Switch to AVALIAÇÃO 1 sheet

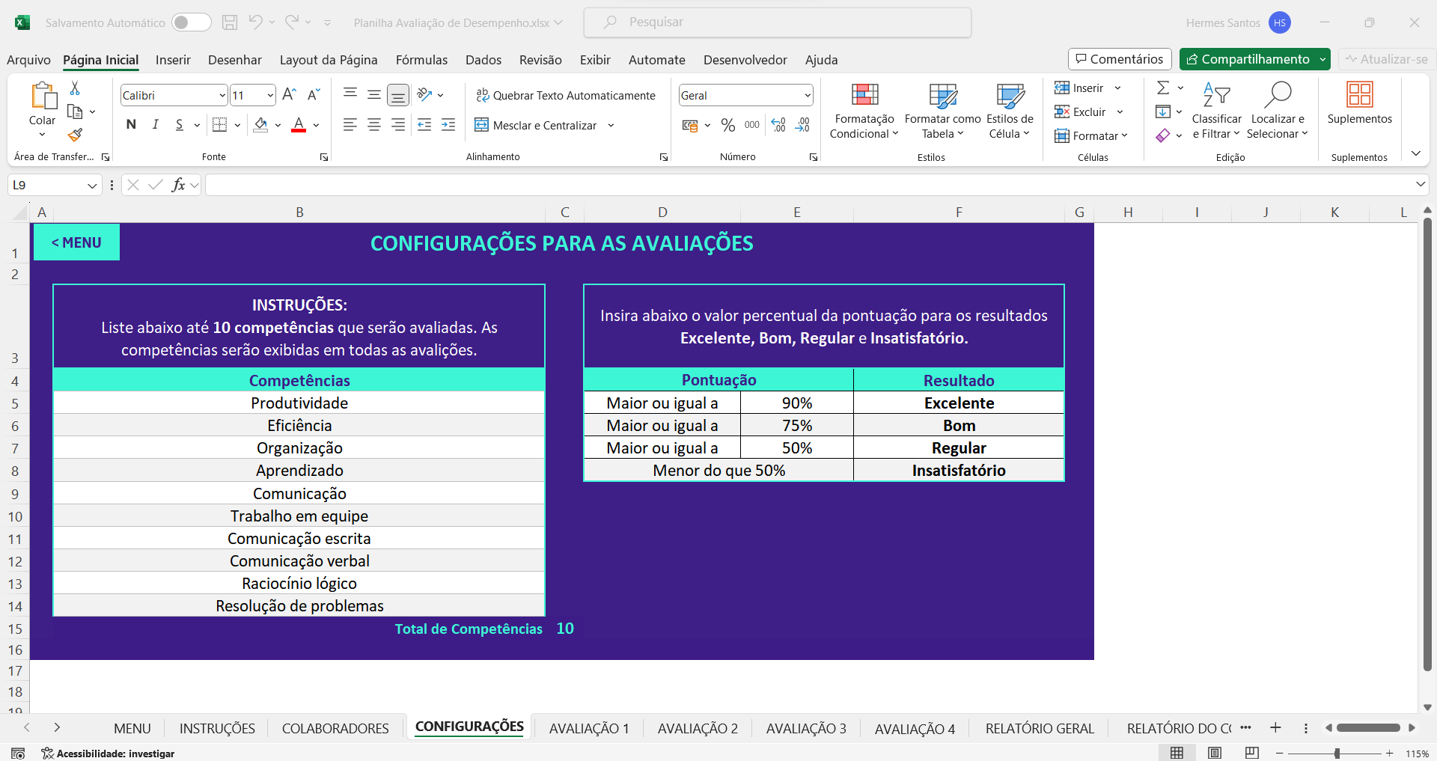pos(589,728)
